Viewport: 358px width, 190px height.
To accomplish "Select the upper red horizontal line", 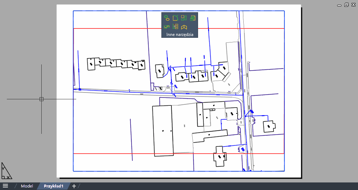I will (115, 28).
